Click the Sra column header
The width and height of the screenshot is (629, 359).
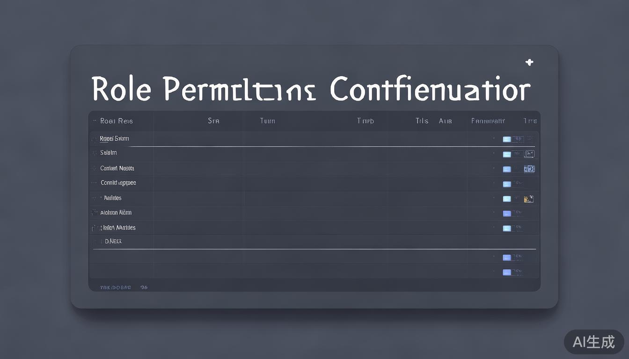[213, 121]
